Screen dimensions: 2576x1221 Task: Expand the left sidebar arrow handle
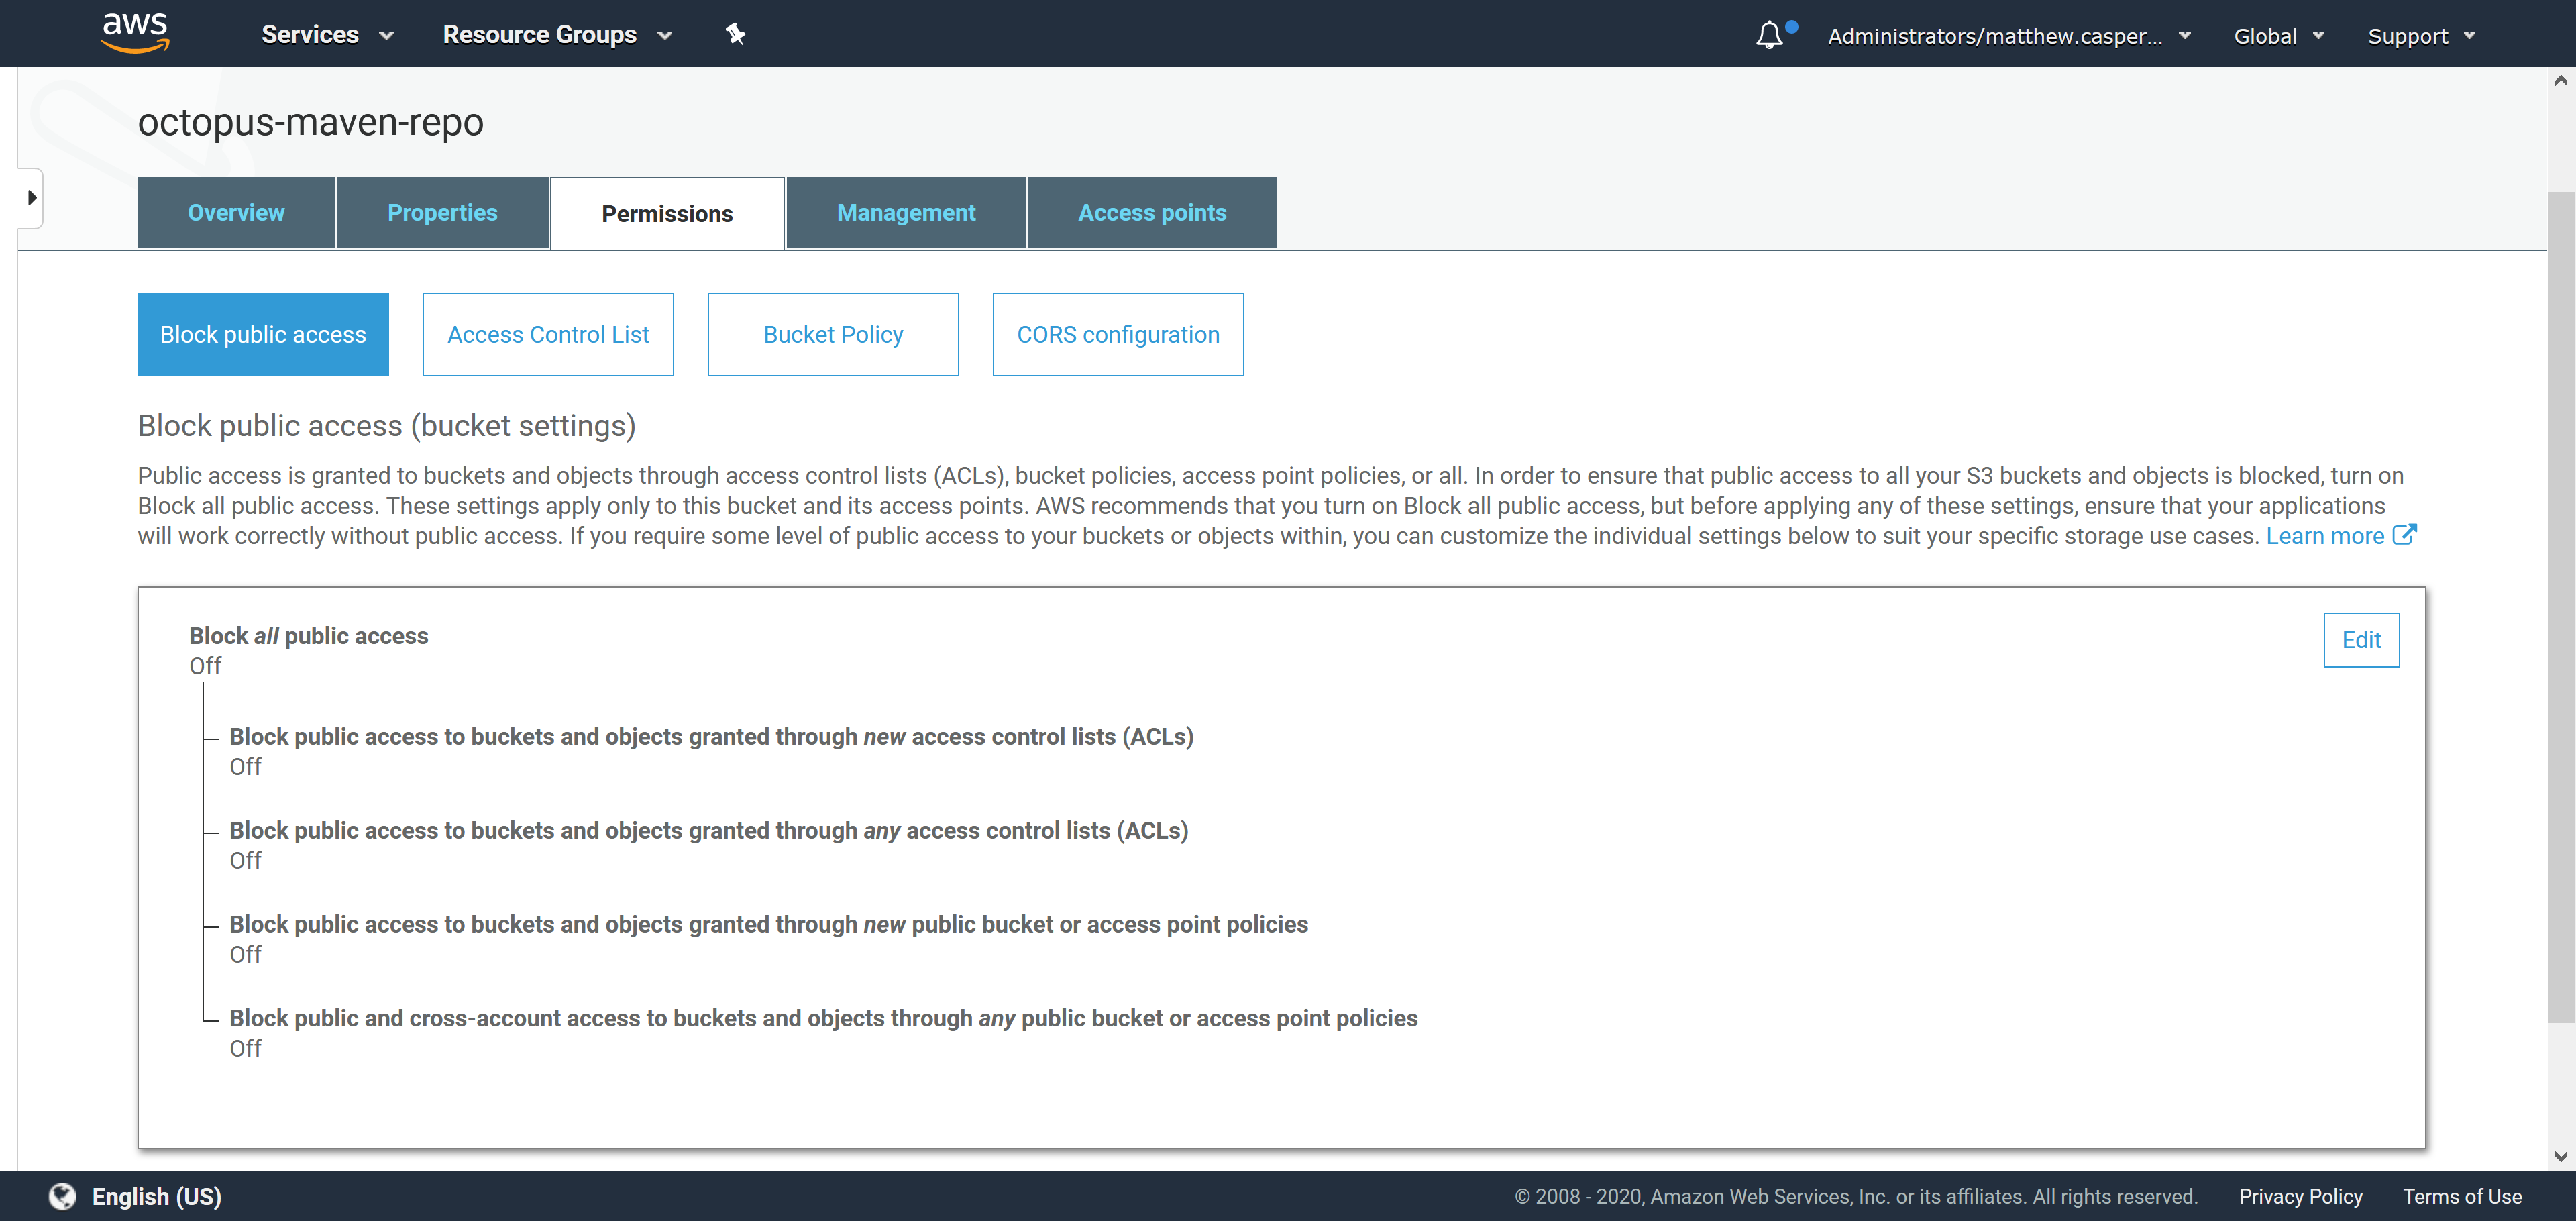(x=31, y=197)
